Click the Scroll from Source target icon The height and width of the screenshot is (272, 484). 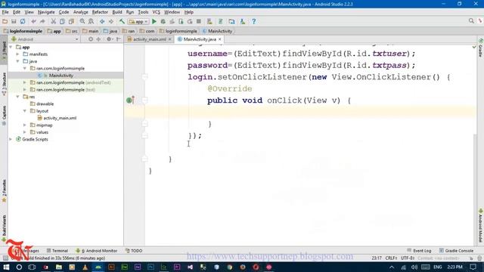point(91,39)
